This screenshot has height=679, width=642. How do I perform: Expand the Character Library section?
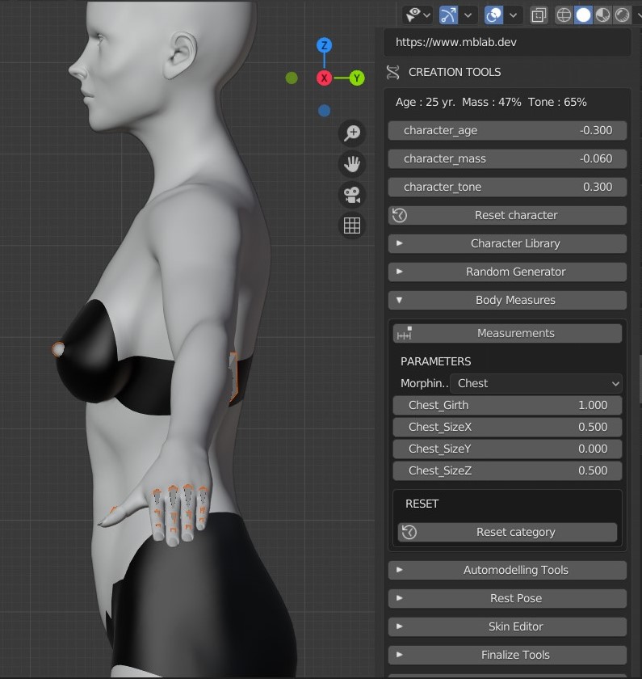(507, 244)
